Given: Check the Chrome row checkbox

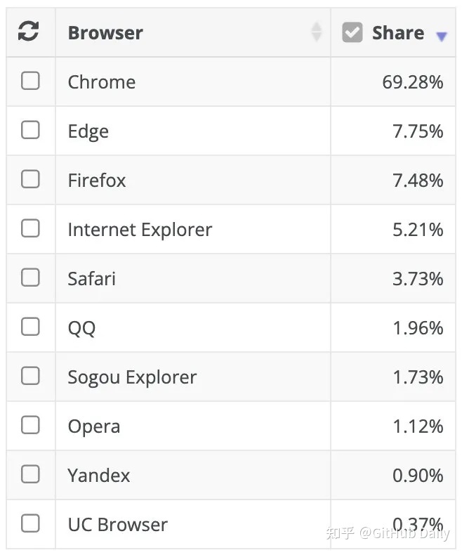Looking at the screenshot, I should [30, 81].
